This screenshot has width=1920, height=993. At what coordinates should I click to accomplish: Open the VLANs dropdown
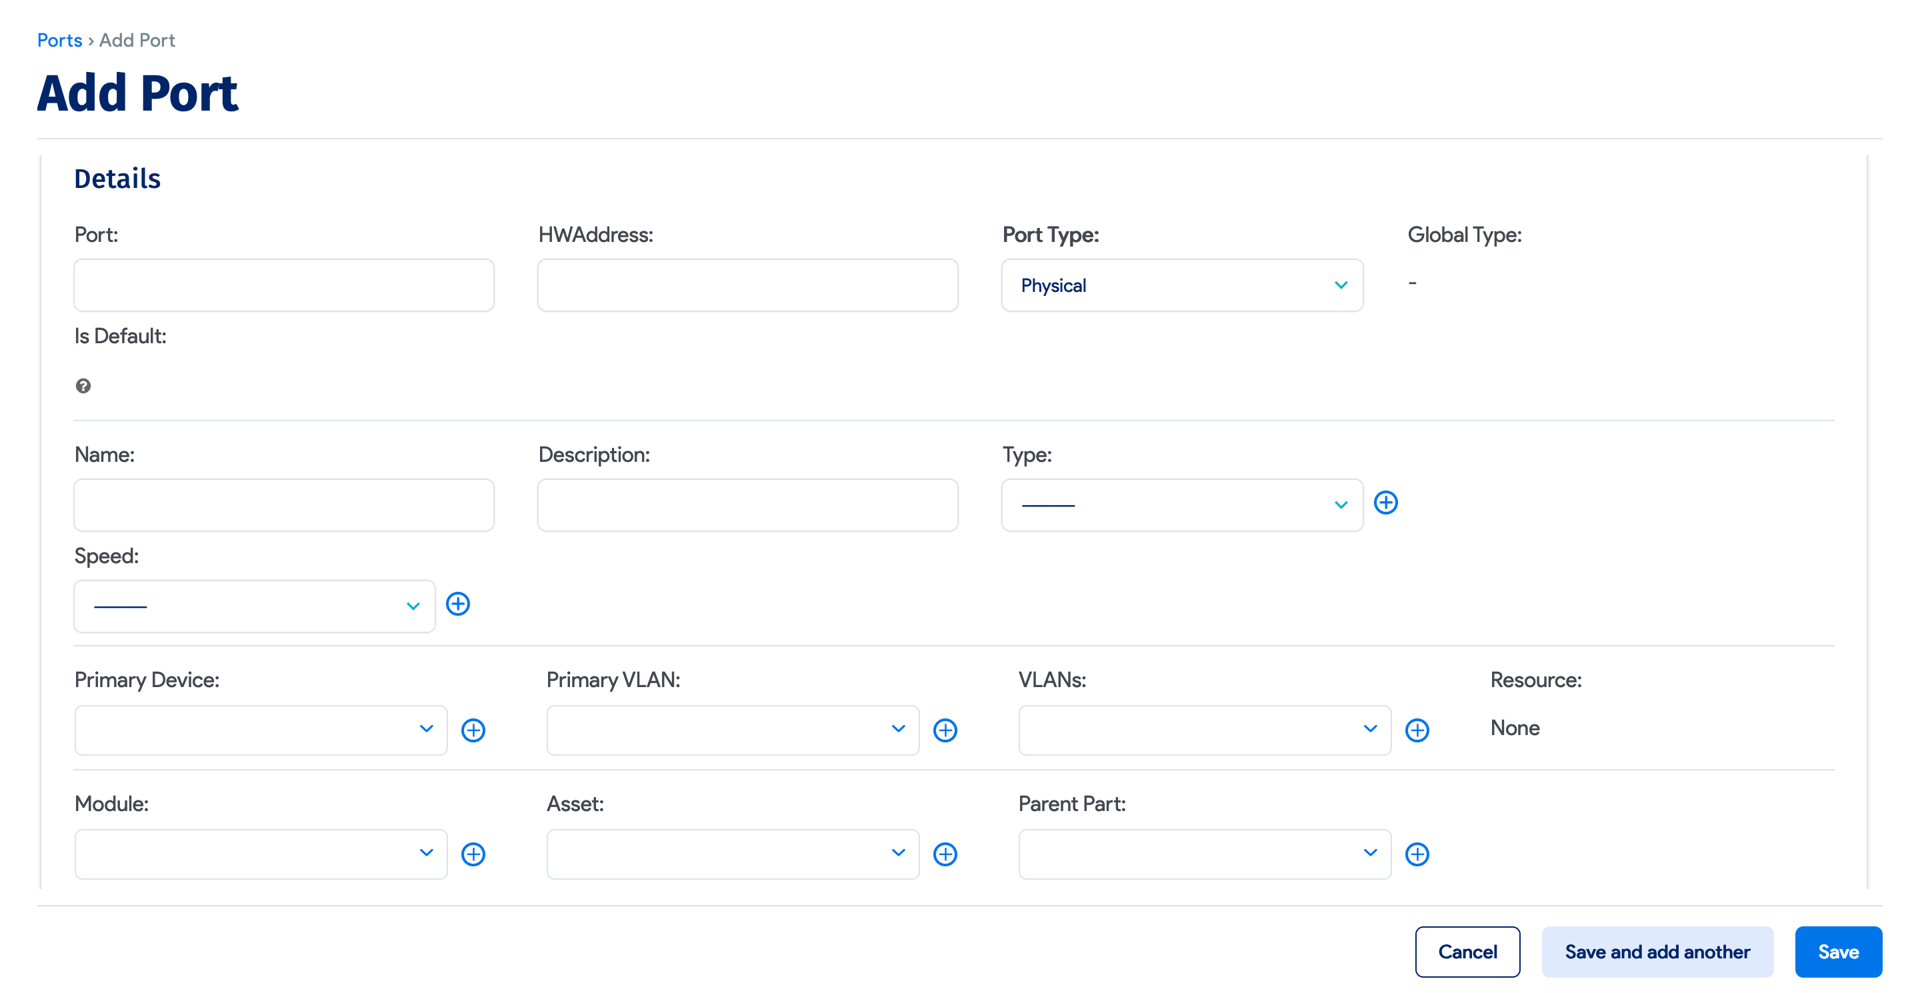point(1204,730)
